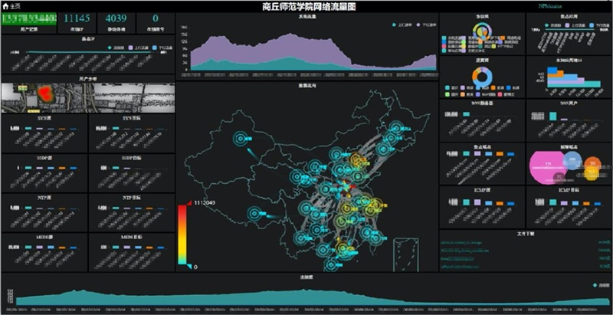The height and width of the screenshot is (315, 613).
Task: Click teal bar in SYN source panel
Action: (28, 128)
